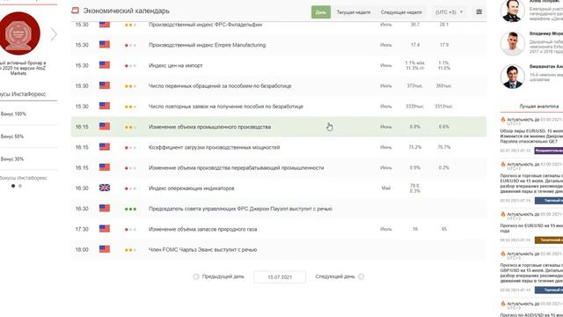Click the brown Технический анализ tag
The height and width of the screenshot is (317, 563).
tap(549, 240)
